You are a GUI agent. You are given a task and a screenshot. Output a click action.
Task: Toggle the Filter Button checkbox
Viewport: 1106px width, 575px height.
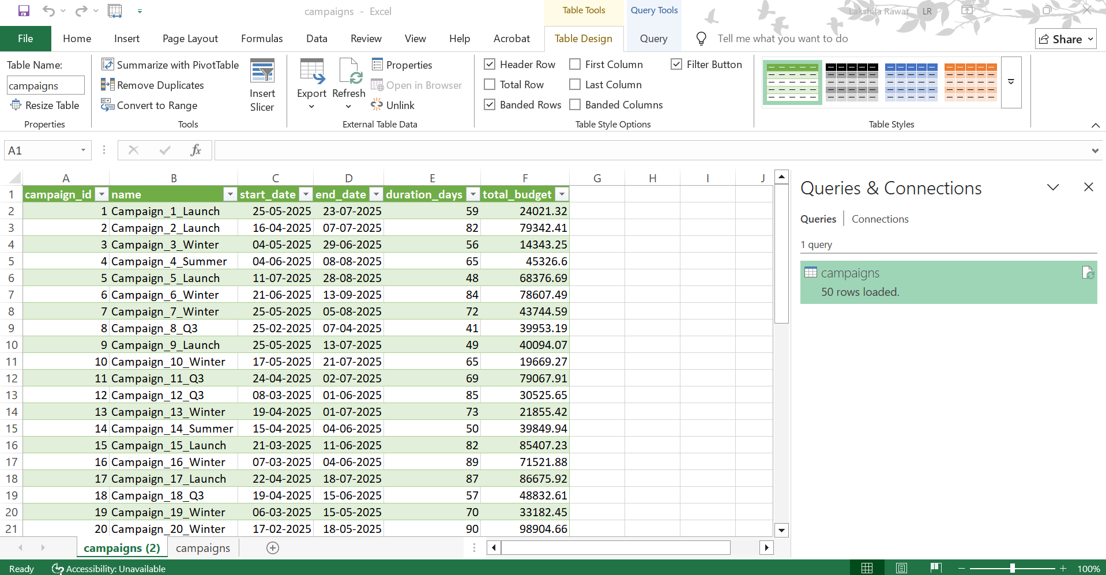676,65
